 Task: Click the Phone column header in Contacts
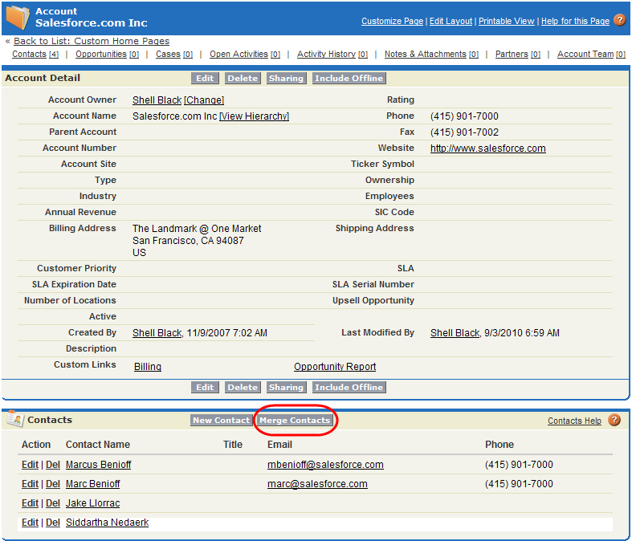(499, 445)
